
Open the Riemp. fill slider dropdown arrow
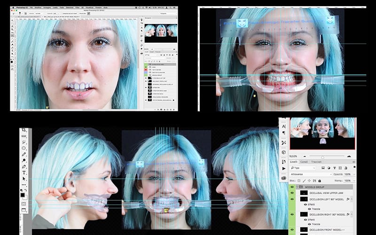click(x=354, y=180)
